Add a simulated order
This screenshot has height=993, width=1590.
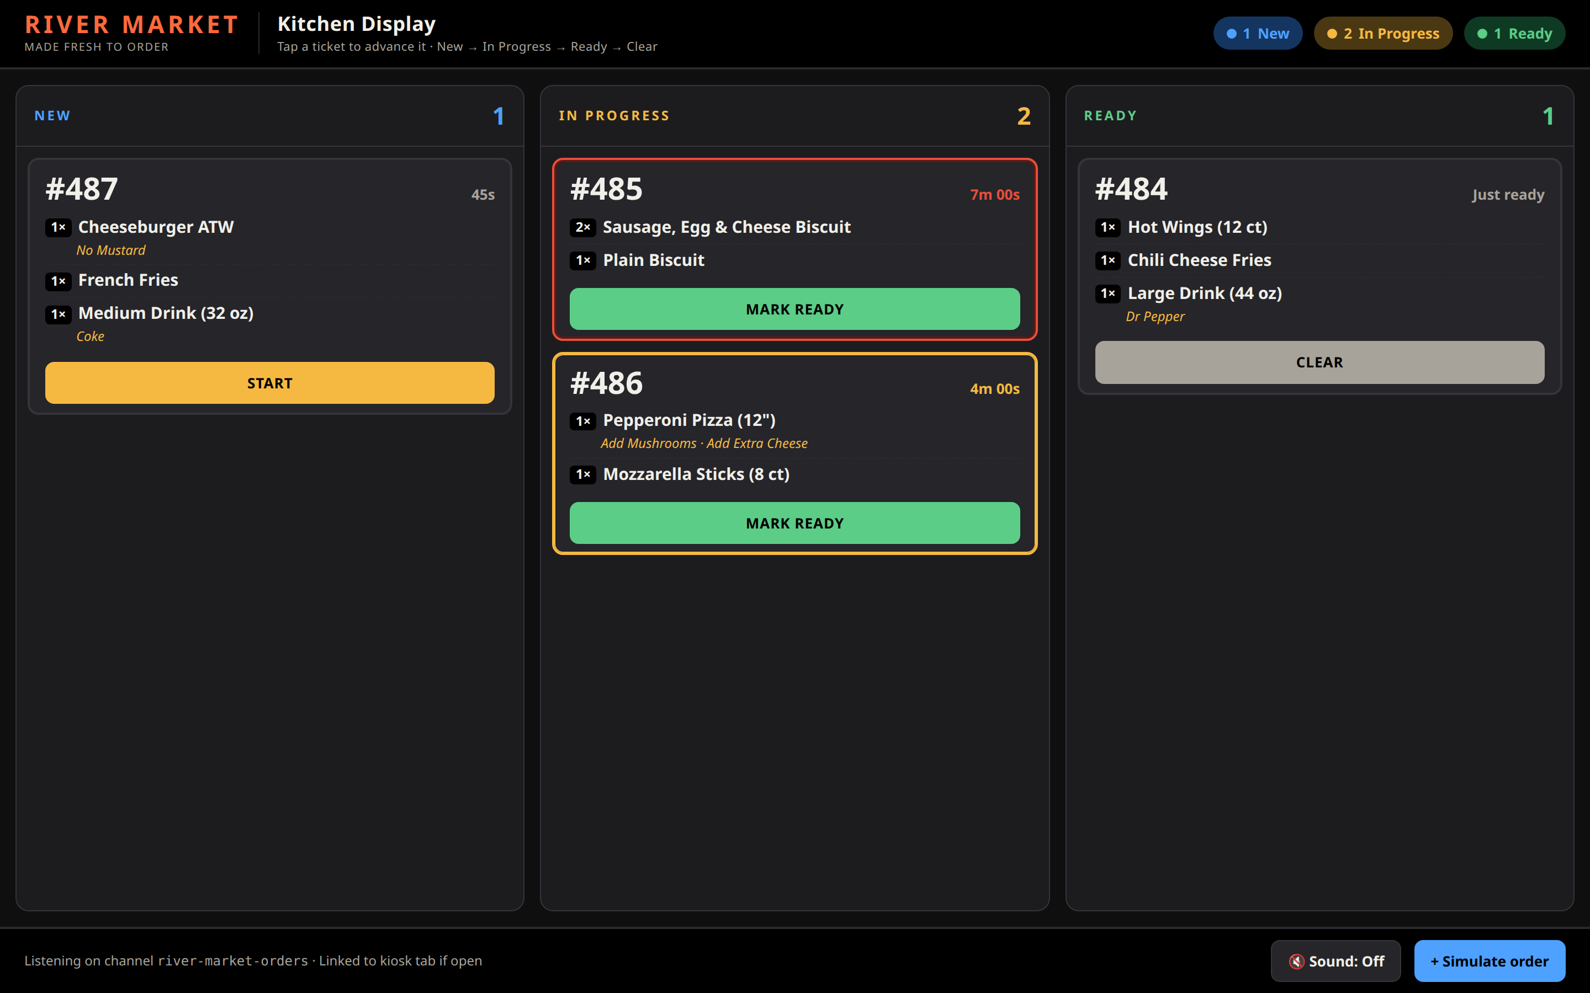click(x=1490, y=961)
